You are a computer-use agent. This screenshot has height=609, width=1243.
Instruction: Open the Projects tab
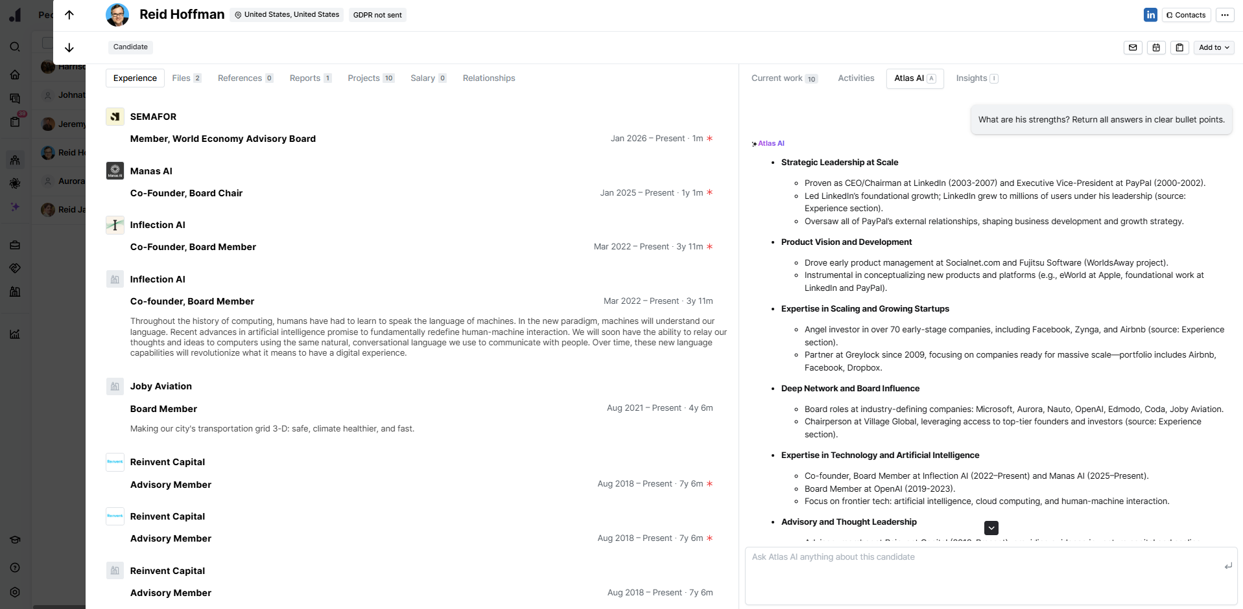click(x=371, y=78)
